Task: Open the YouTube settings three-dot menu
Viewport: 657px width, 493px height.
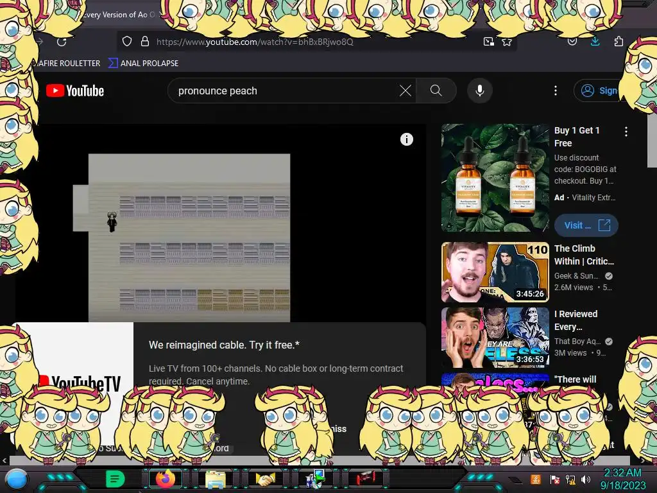Action: click(x=556, y=91)
